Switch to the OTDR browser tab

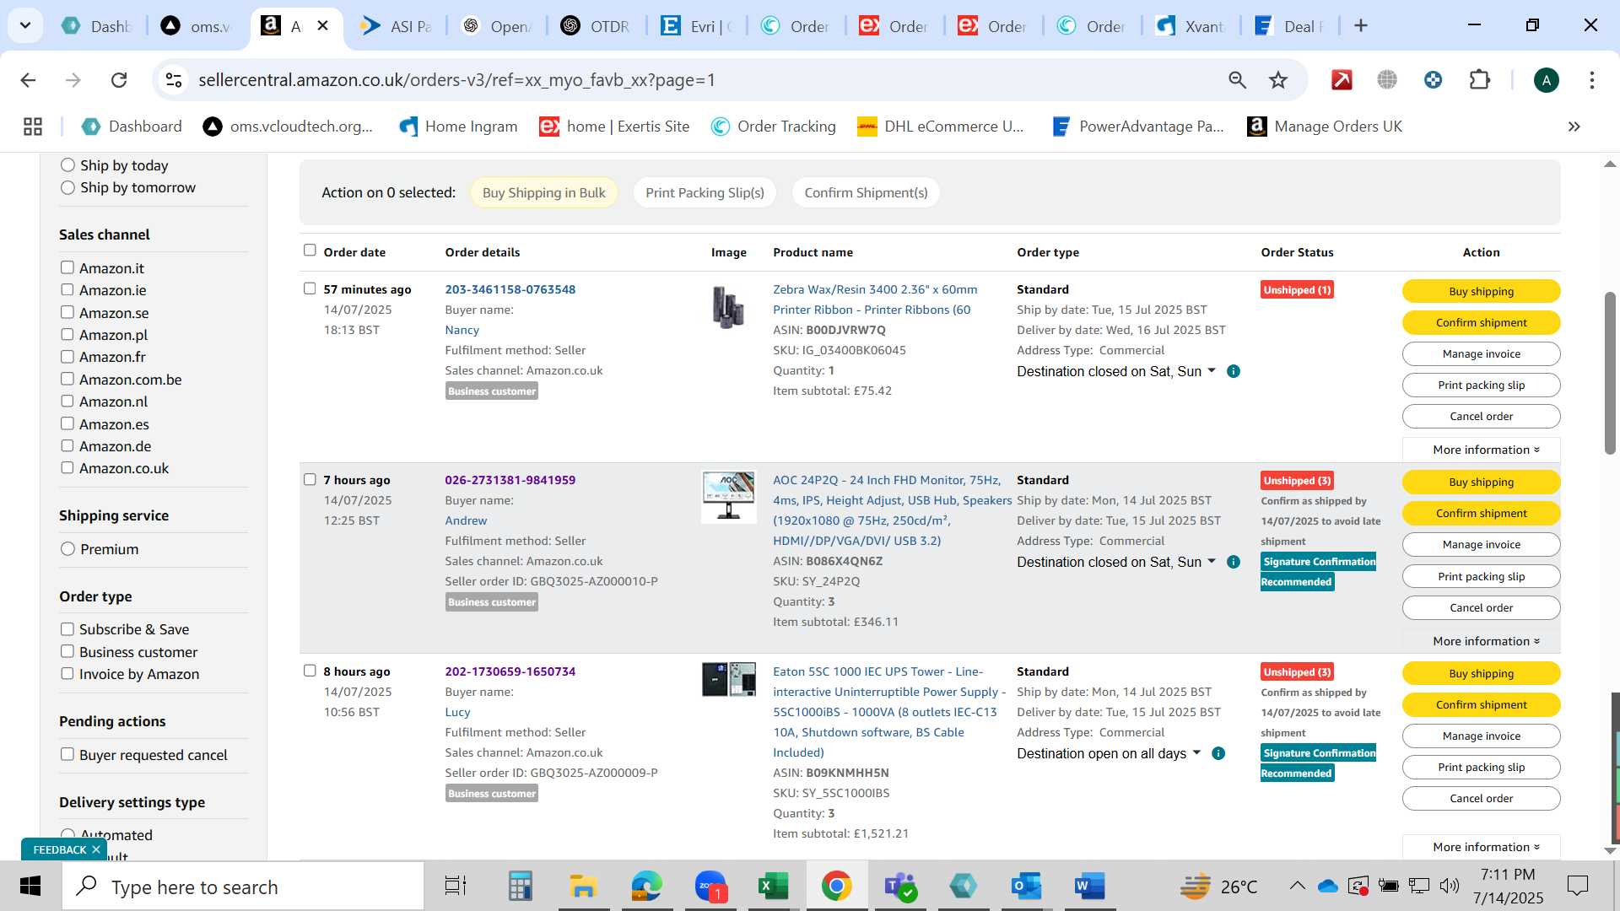[596, 26]
